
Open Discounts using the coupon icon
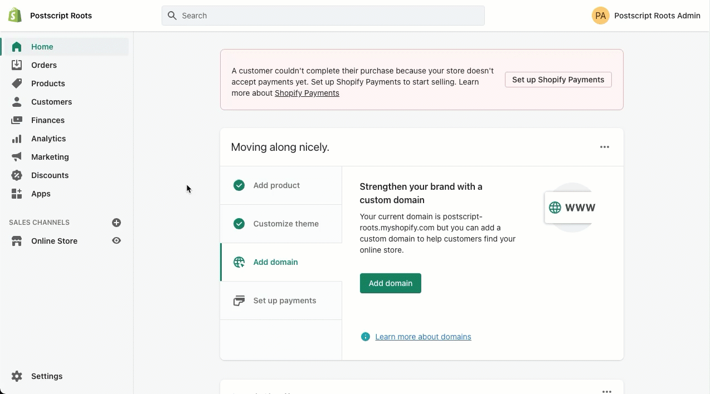pos(17,175)
